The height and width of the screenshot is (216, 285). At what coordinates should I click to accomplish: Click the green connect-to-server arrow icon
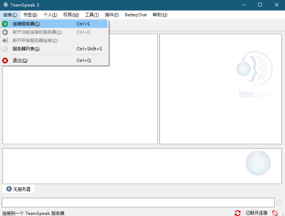pyautogui.click(x=5, y=24)
